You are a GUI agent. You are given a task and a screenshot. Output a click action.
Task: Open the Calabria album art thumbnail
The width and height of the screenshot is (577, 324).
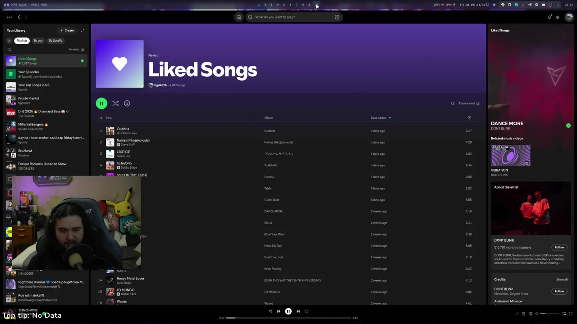(110, 131)
